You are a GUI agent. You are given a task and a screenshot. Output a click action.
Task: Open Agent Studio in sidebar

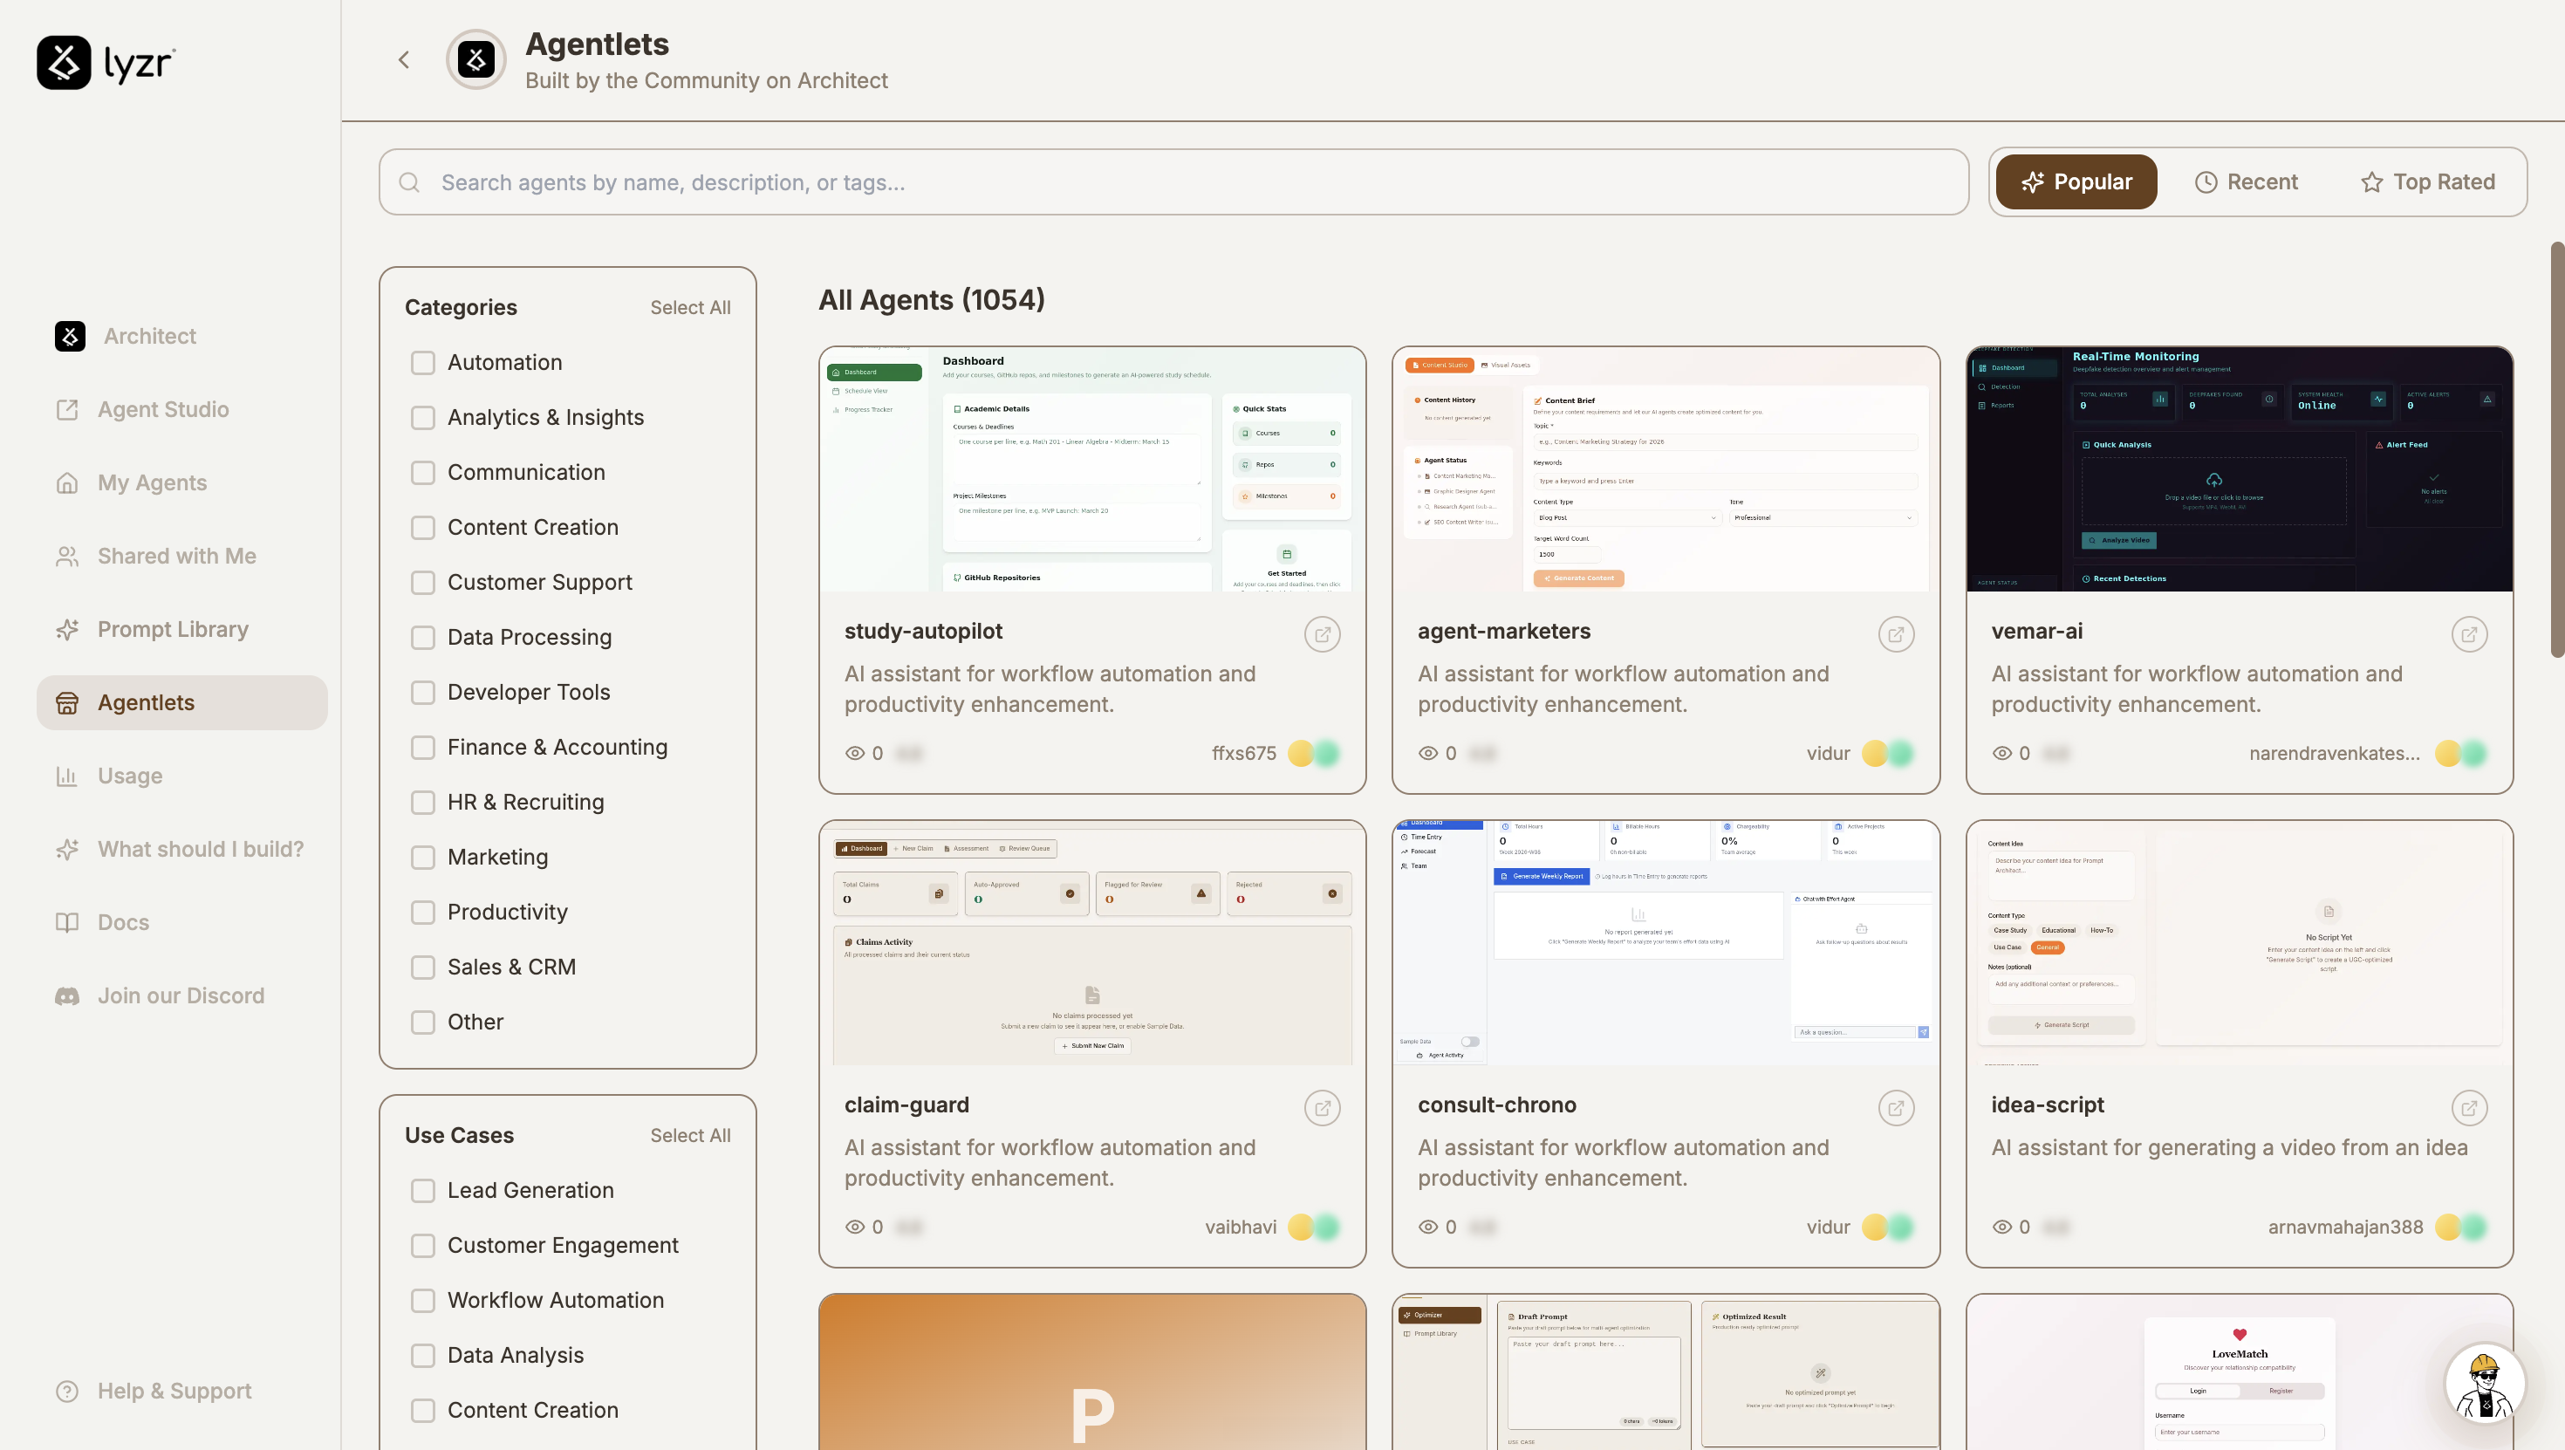[x=142, y=409]
